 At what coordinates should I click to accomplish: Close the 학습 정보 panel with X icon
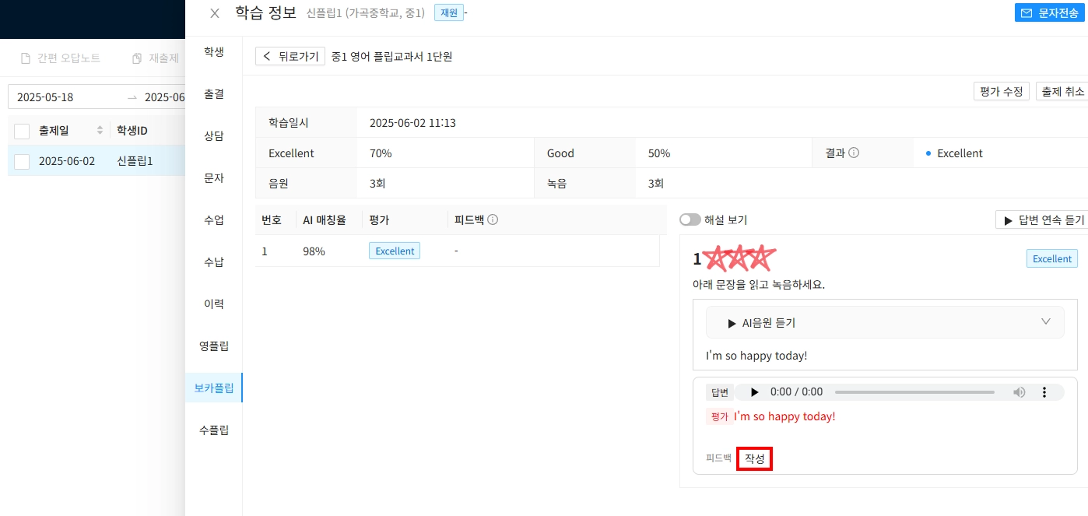[x=215, y=13]
